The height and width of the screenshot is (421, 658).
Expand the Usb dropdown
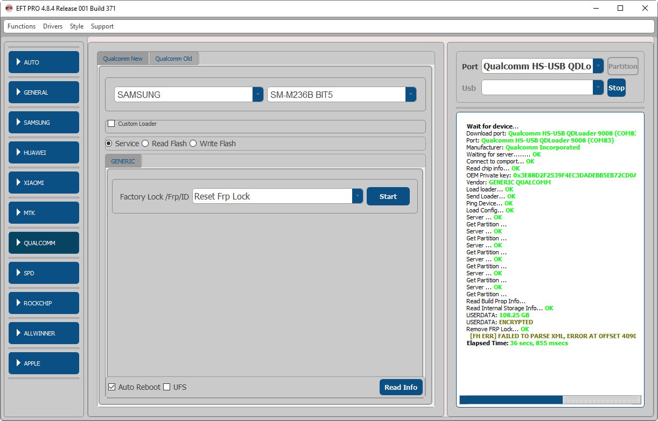598,88
